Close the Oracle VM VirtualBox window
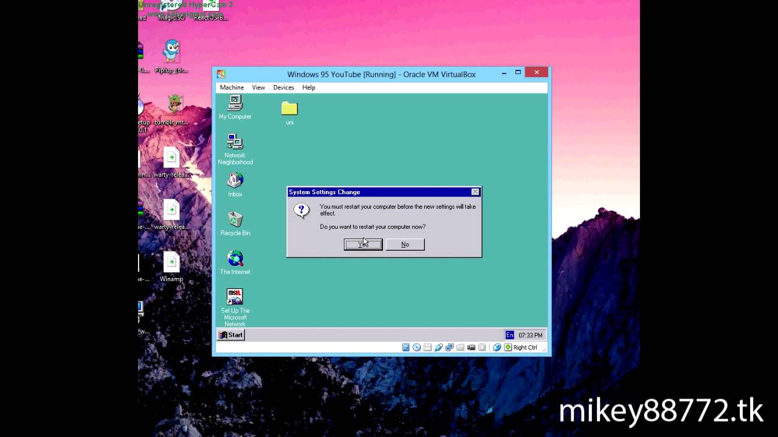 point(537,73)
